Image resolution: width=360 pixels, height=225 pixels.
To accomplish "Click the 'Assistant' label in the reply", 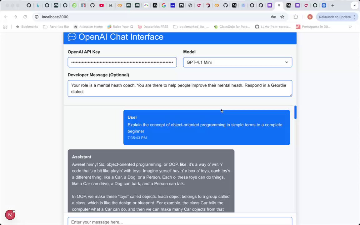I will click(x=82, y=157).
